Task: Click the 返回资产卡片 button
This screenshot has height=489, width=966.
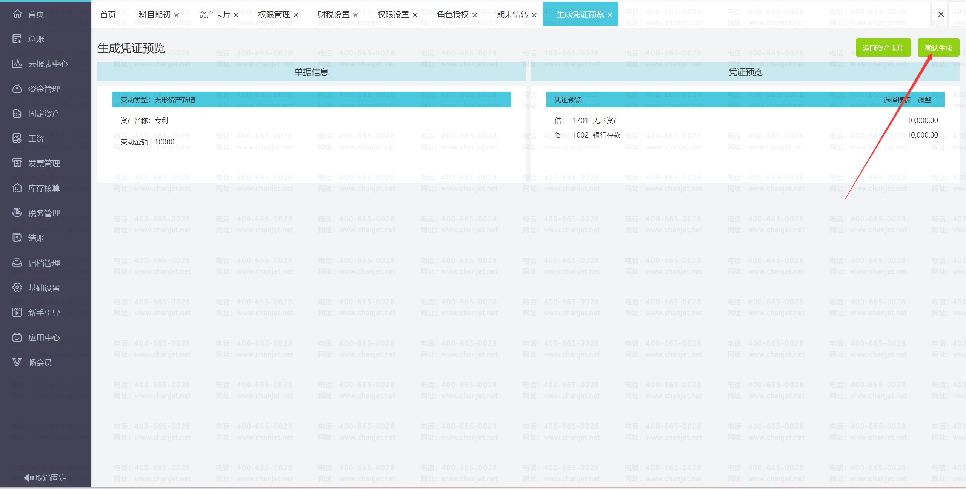Action: [883, 48]
